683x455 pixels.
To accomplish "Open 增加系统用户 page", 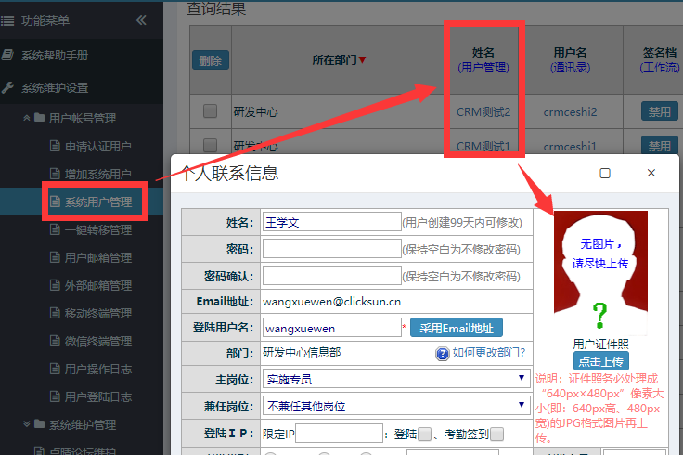I will click(97, 174).
